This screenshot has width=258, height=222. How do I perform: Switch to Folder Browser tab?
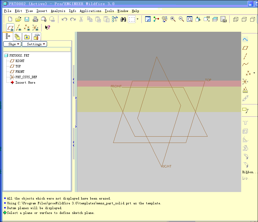pyautogui.click(x=17, y=37)
